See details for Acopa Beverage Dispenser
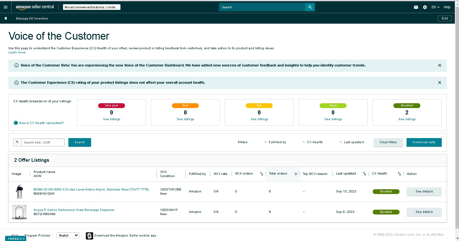The width and height of the screenshot is (459, 241). pos(424,212)
